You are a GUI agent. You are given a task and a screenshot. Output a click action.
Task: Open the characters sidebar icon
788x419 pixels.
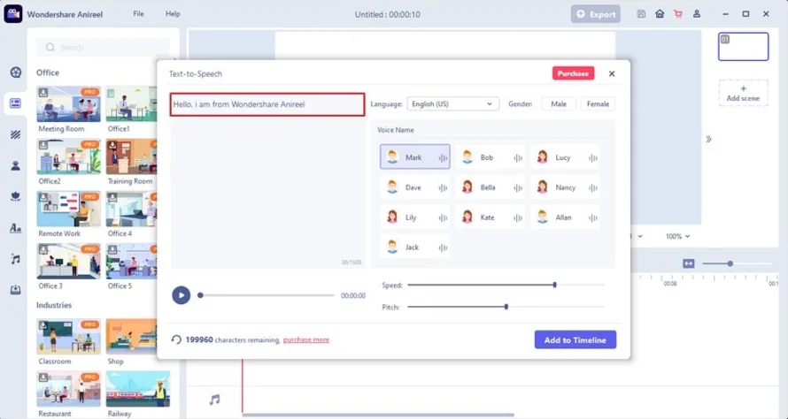pyautogui.click(x=16, y=165)
